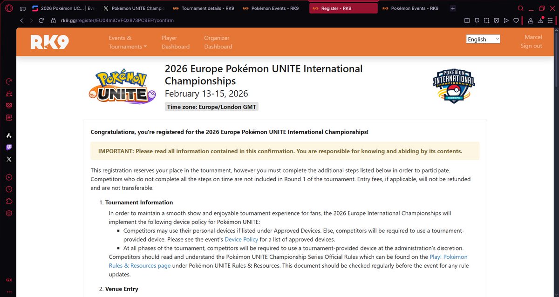Click the forward navigation arrow
This screenshot has width=559, height=297.
click(31, 20)
